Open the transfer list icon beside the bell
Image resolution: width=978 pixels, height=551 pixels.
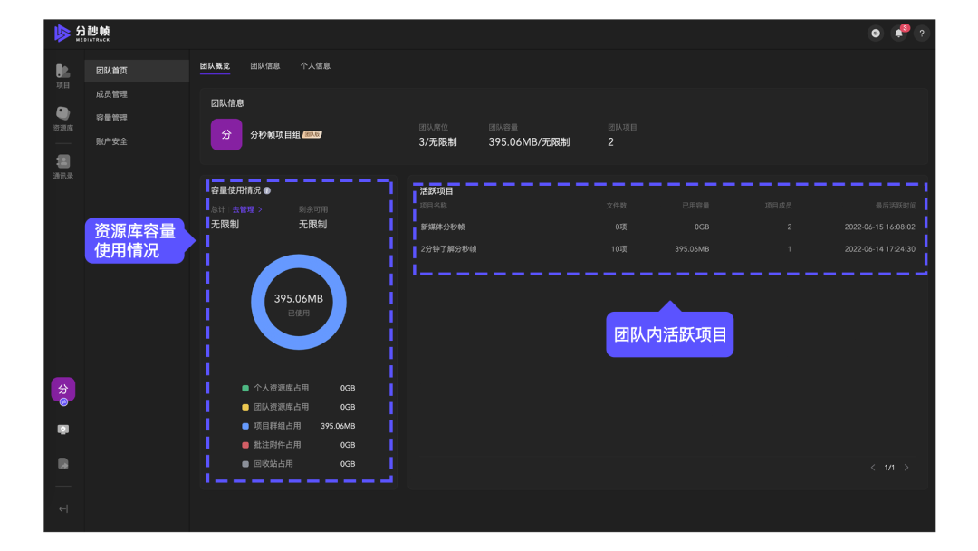(x=876, y=33)
